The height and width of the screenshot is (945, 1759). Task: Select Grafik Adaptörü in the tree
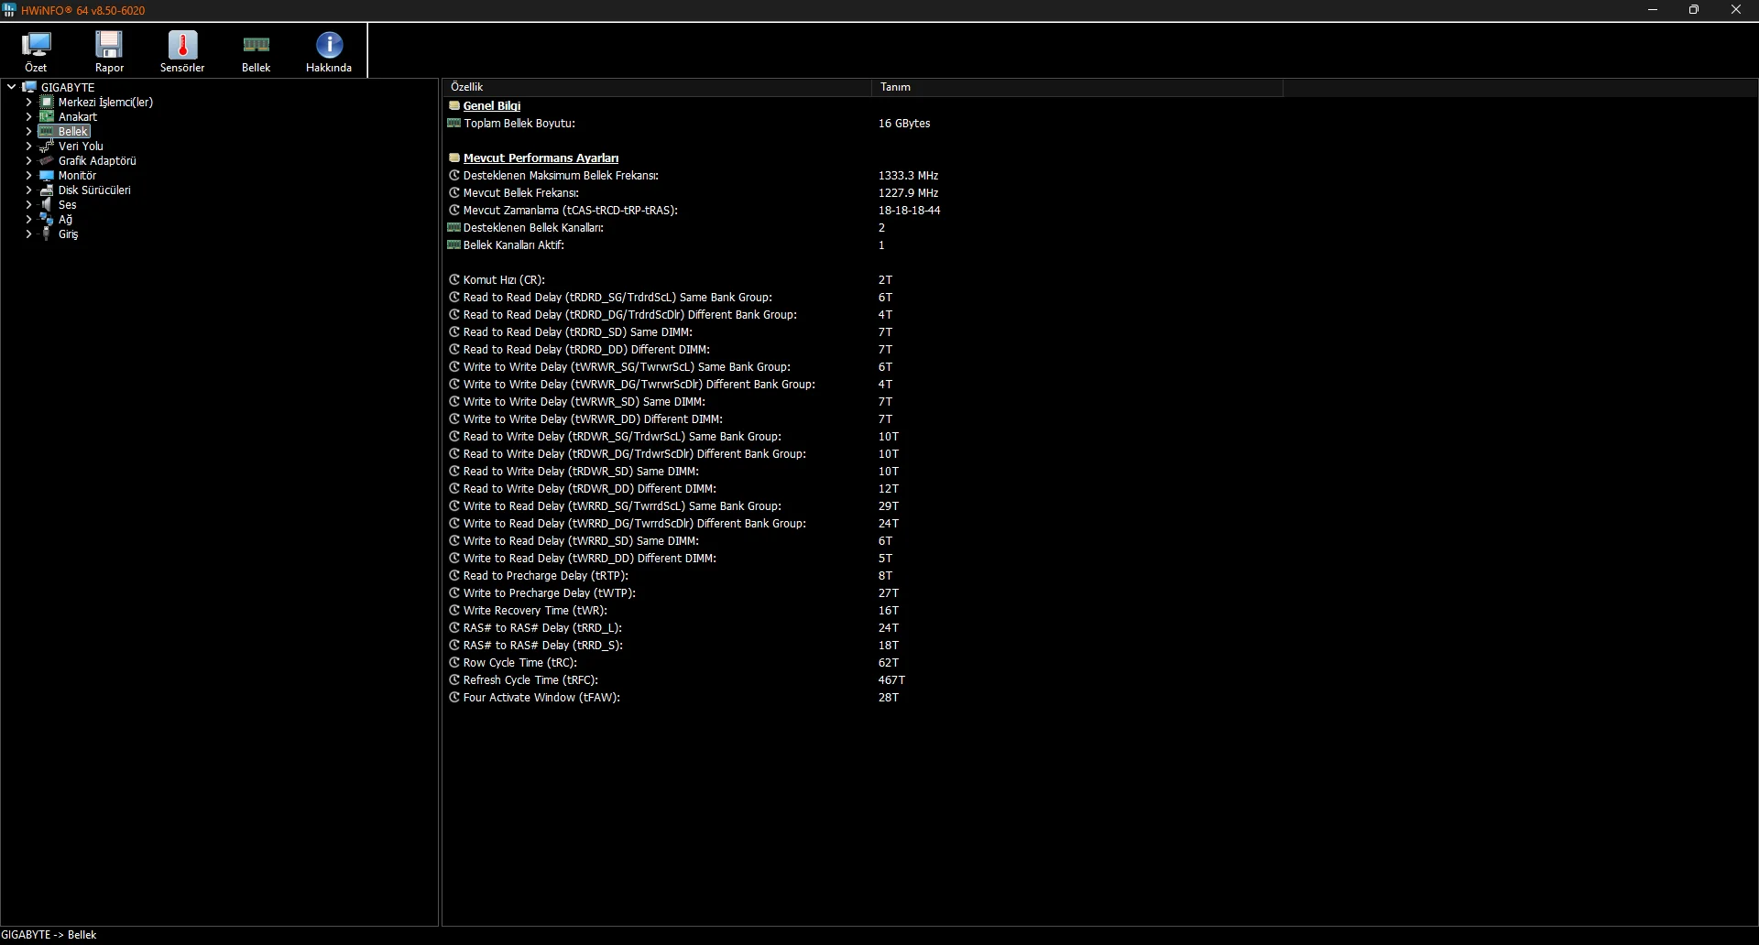tap(97, 160)
